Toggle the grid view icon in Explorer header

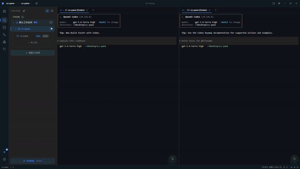[47, 11]
